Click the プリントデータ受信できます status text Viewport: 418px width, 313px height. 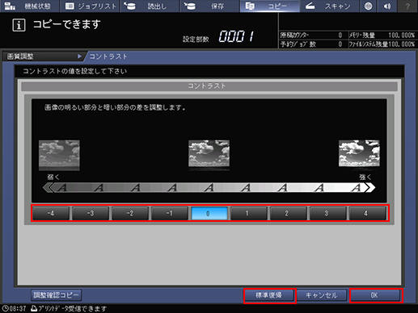pos(72,308)
